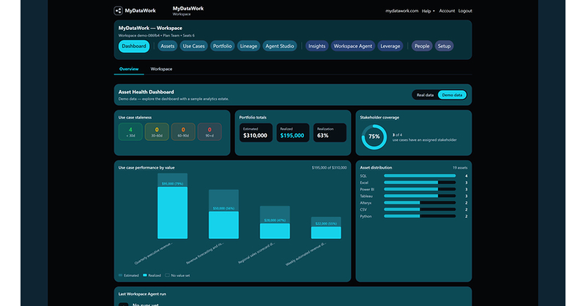The width and height of the screenshot is (586, 306).
Task: Click the 'Portfolio totals' card title
Action: pyautogui.click(x=253, y=118)
